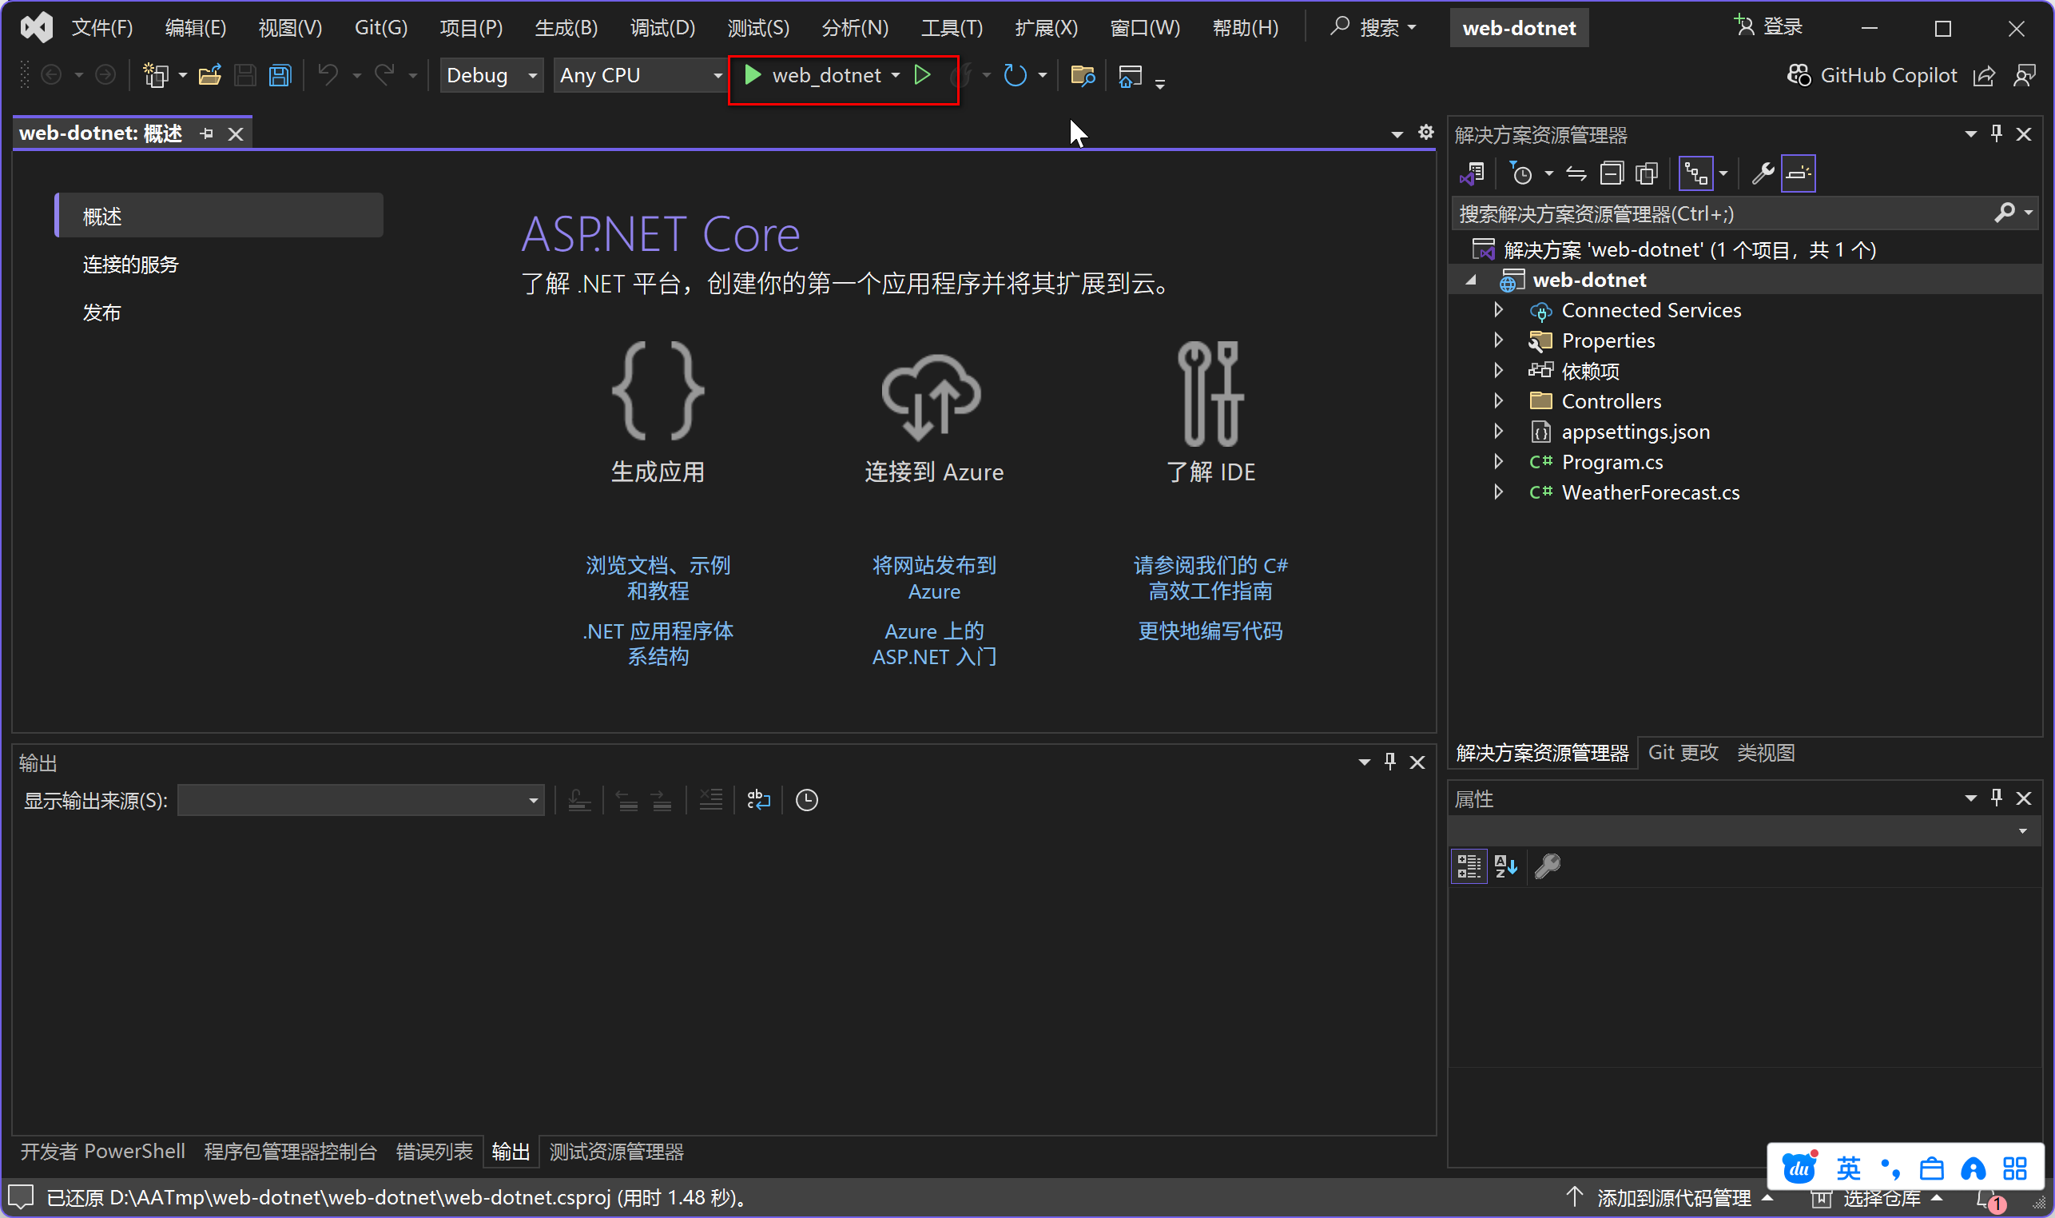Open the 调试(D) menu
The width and height of the screenshot is (2055, 1218).
coord(662,28)
